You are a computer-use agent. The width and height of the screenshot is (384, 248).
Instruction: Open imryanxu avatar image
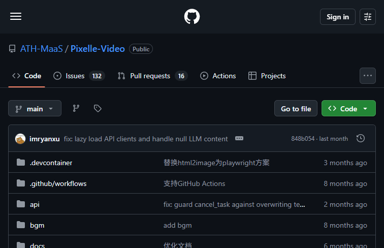pyautogui.click(x=20, y=139)
